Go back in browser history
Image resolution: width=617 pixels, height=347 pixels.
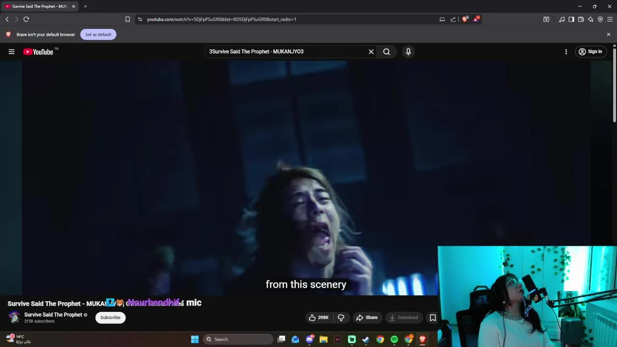point(7,19)
